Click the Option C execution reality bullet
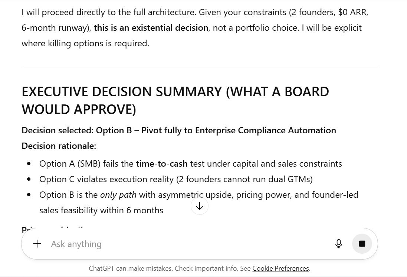Screen dimensions: 407x277 176,179
